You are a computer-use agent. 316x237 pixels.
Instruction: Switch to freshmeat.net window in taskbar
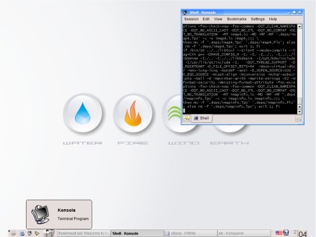[84, 233]
